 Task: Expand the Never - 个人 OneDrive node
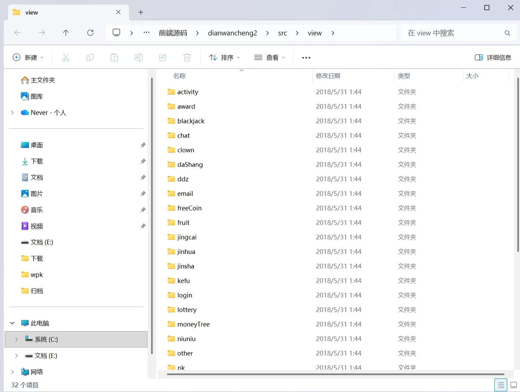12,112
